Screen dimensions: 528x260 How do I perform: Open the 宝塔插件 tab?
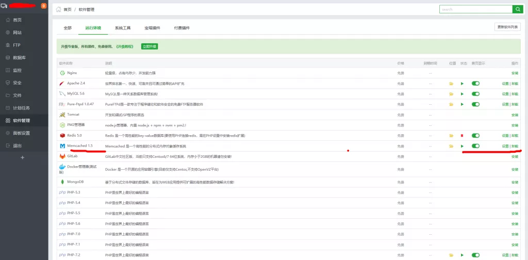point(152,28)
